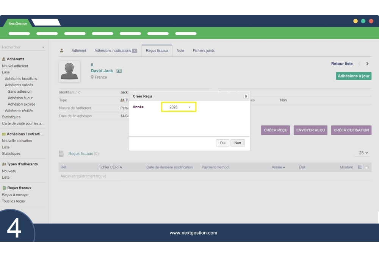Cancel the dialog with Non button
The width and height of the screenshot is (379, 257).
(238, 143)
